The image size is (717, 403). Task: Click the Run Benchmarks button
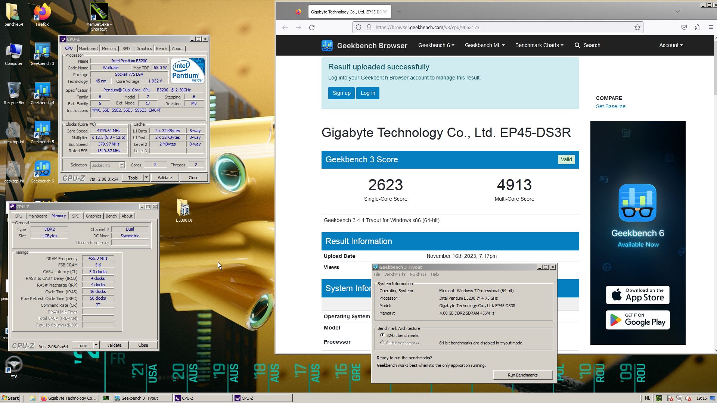click(x=522, y=375)
